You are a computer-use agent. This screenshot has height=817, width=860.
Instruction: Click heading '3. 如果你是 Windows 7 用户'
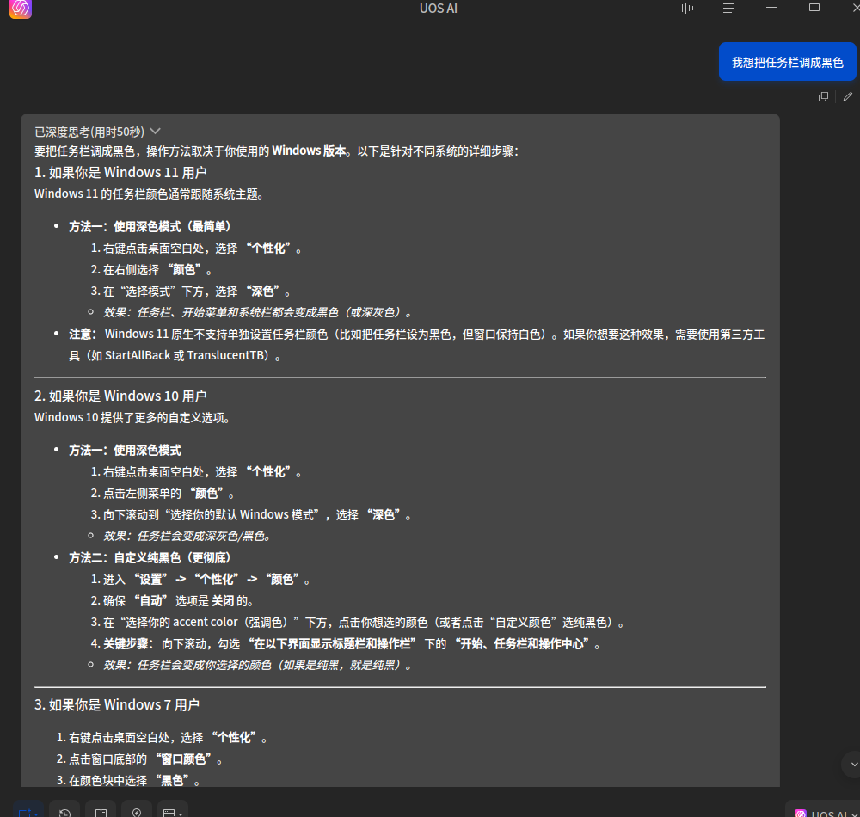[x=117, y=704]
